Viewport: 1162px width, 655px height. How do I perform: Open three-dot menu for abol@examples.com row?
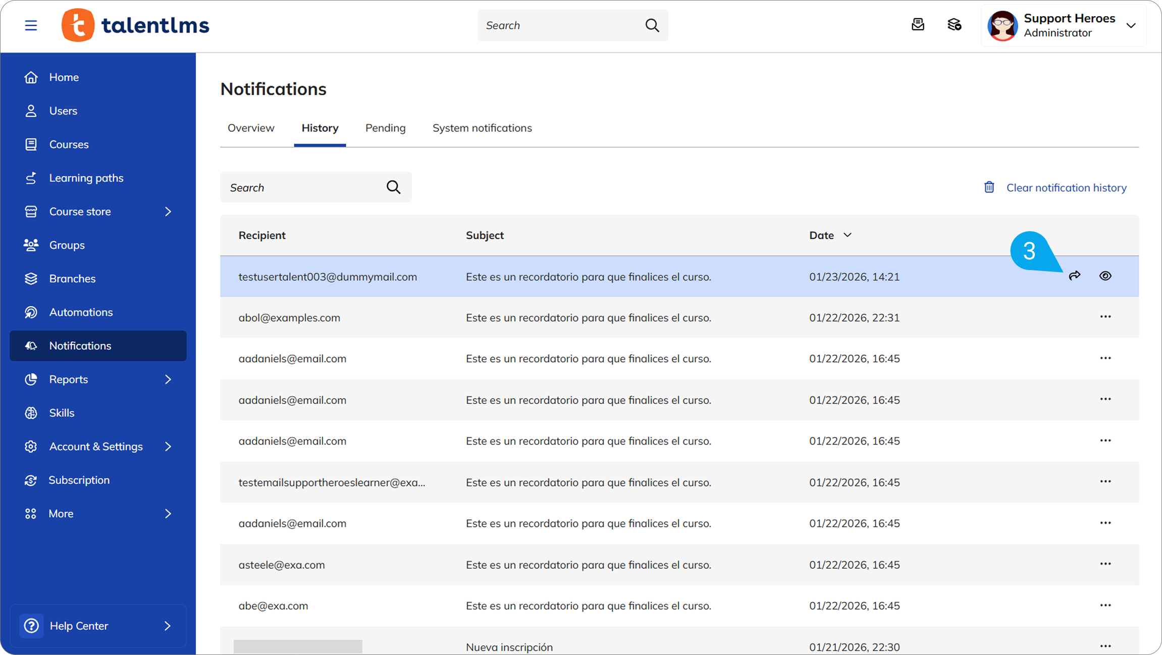point(1105,317)
